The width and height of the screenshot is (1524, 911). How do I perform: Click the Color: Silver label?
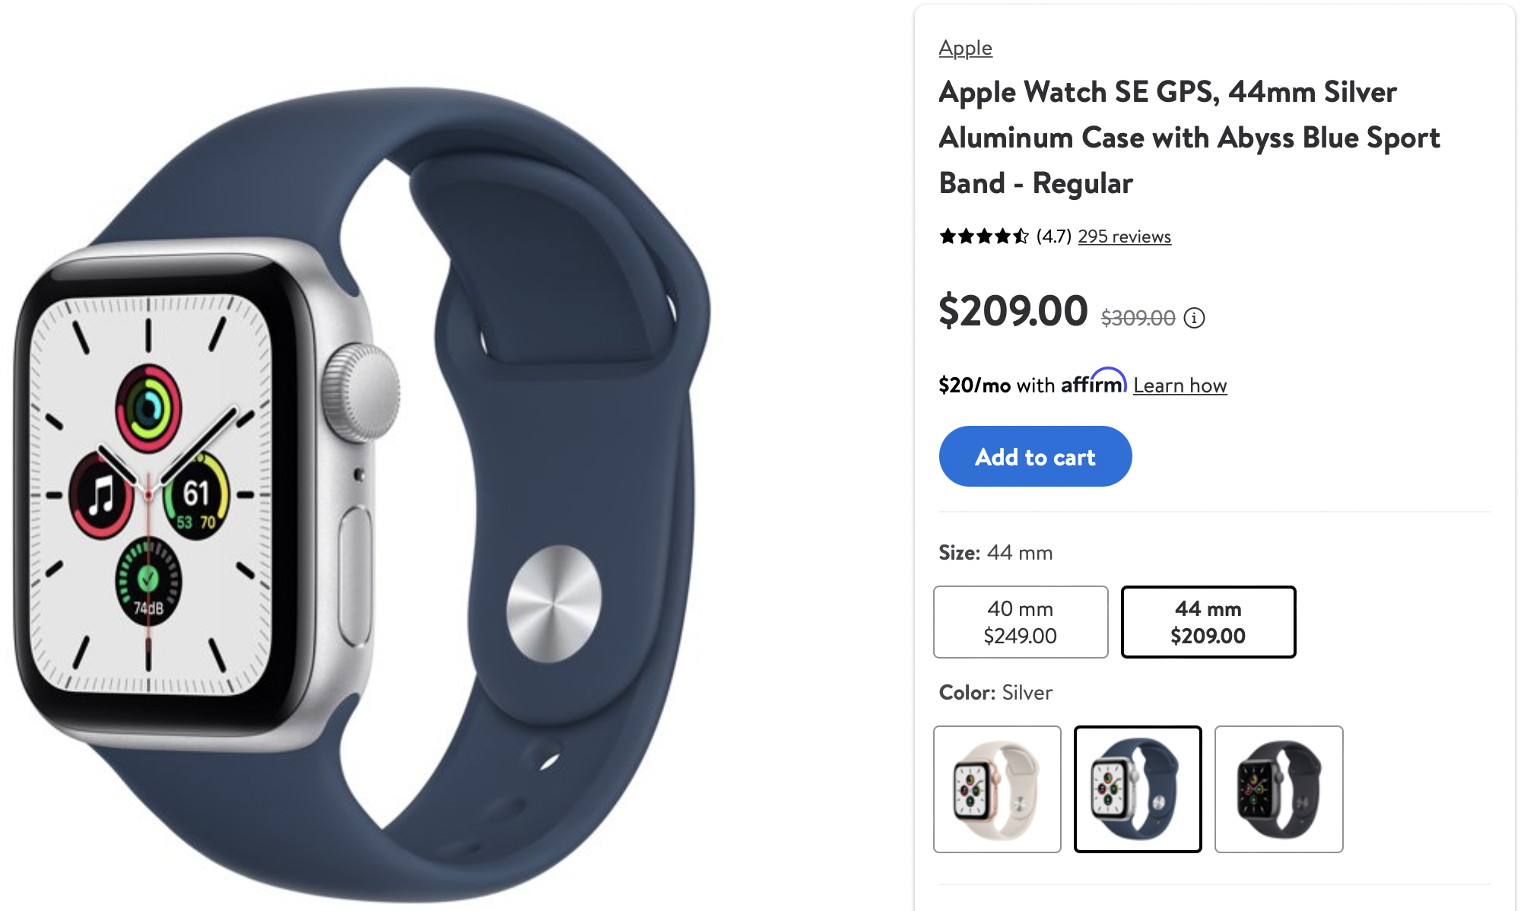pos(995,693)
